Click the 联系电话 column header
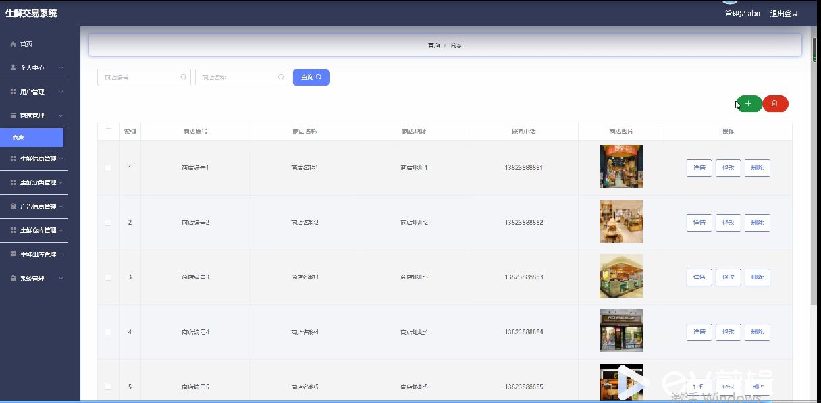Viewport: 821px width, 403px height. click(x=524, y=131)
